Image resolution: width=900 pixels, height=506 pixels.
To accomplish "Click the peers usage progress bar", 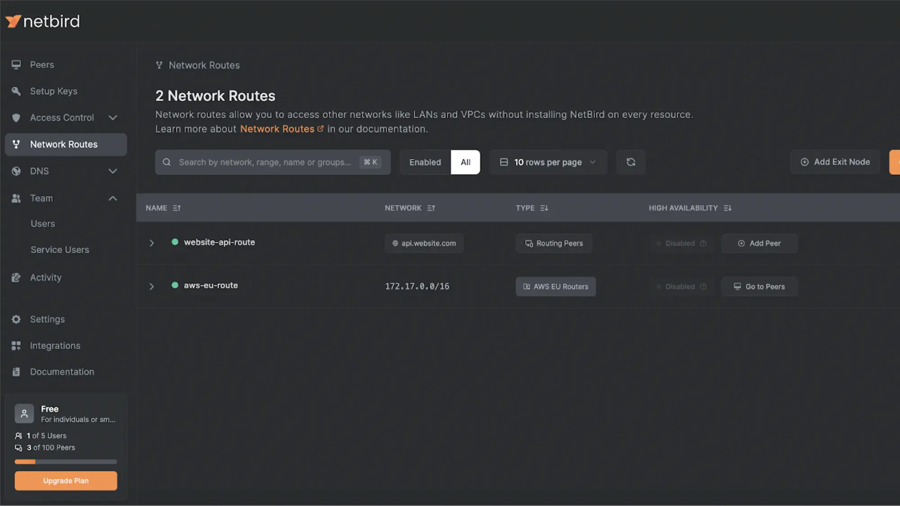I will tap(66, 461).
